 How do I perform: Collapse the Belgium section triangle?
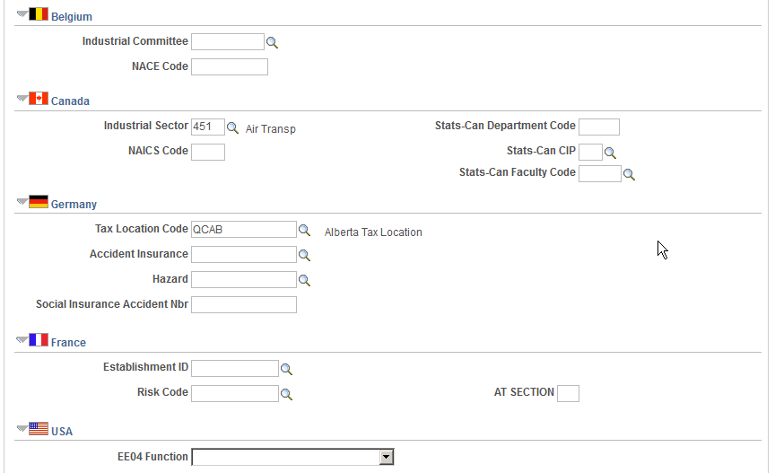[22, 13]
